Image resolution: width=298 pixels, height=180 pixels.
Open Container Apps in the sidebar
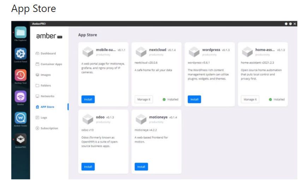click(51, 64)
